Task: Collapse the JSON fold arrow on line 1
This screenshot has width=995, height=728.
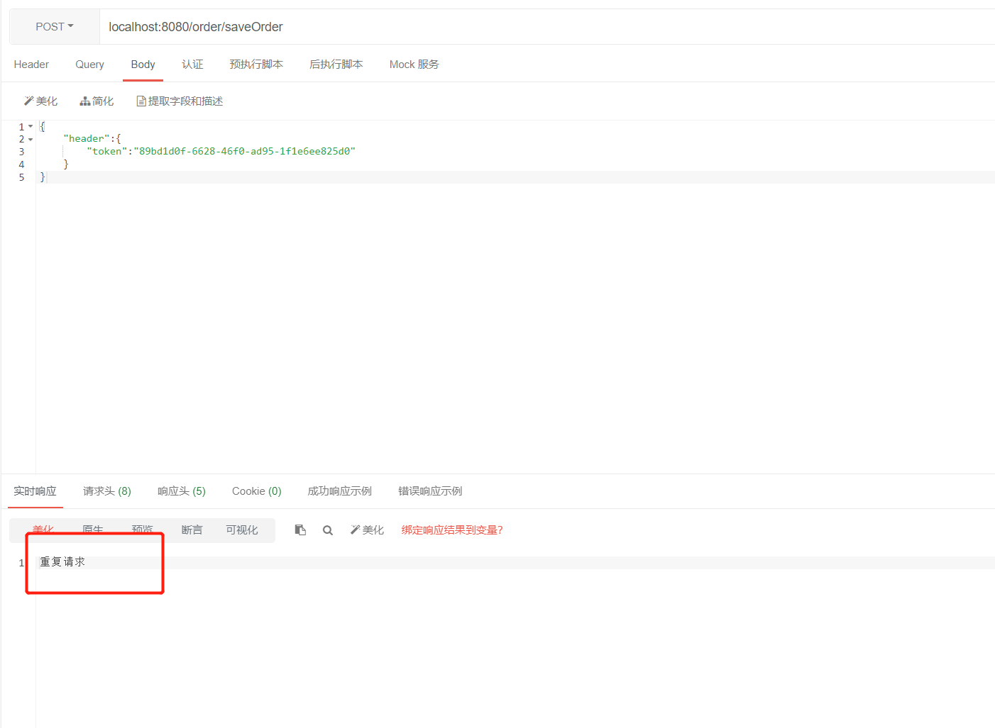Action: coord(31,126)
